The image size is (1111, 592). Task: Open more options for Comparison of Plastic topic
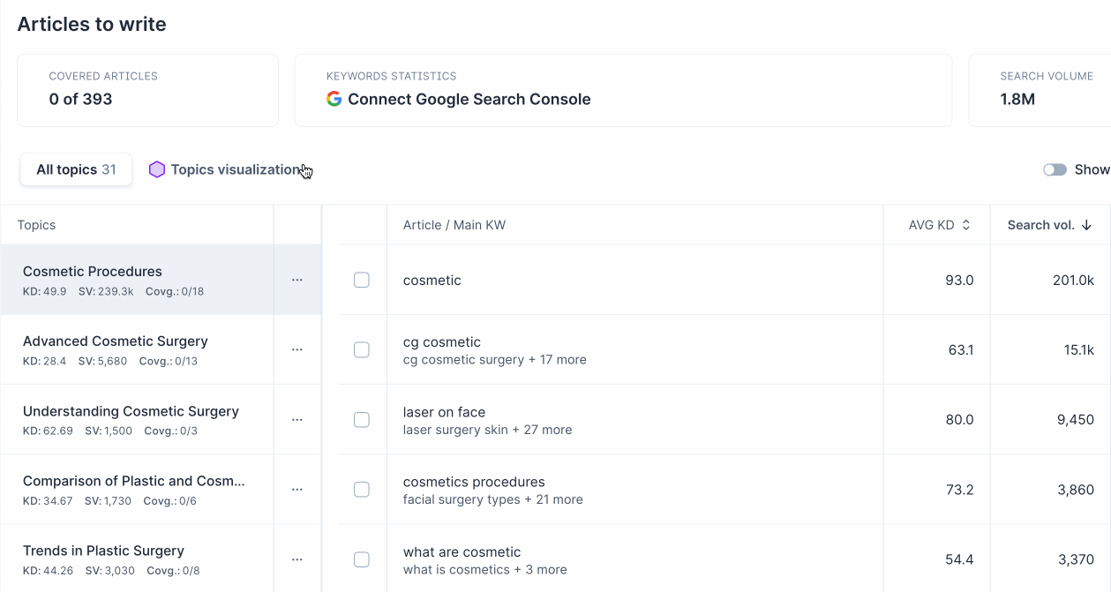click(297, 489)
